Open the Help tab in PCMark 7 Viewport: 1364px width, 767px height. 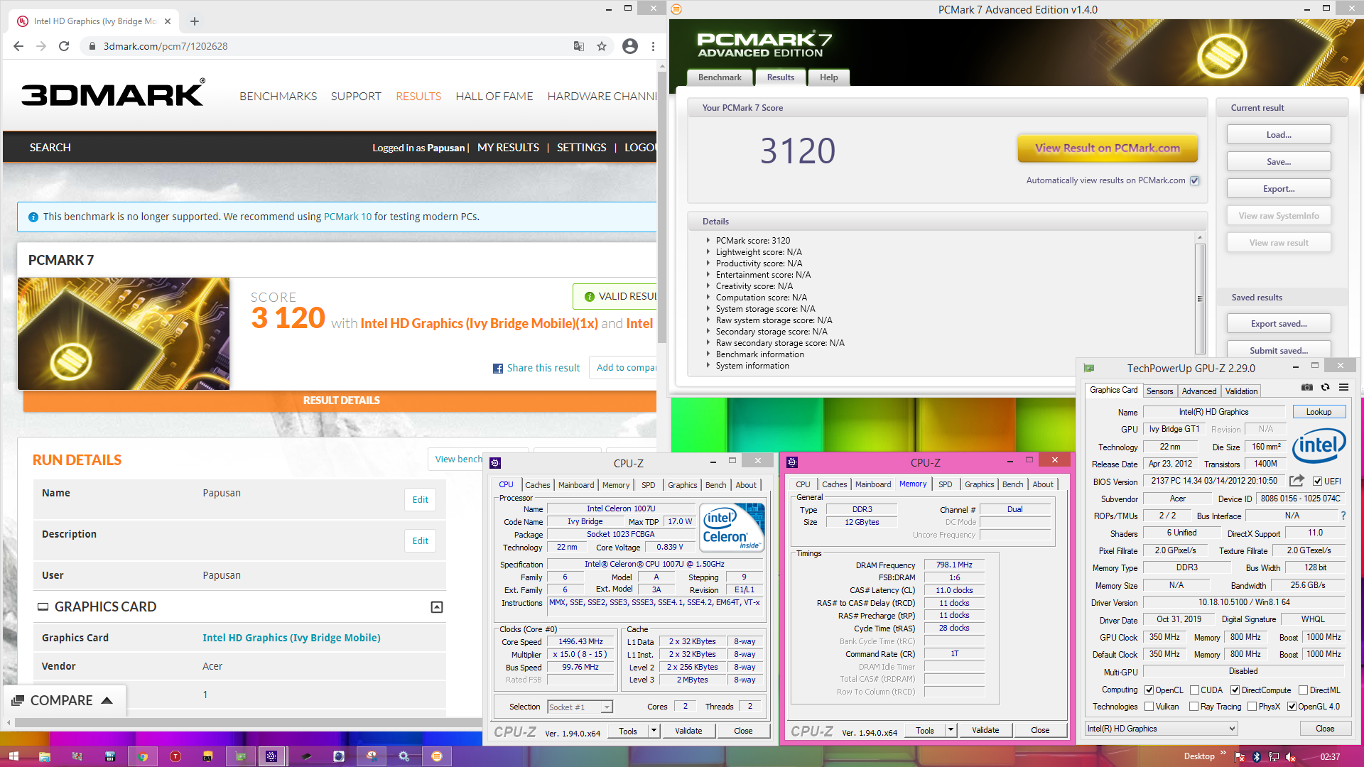[x=828, y=77]
